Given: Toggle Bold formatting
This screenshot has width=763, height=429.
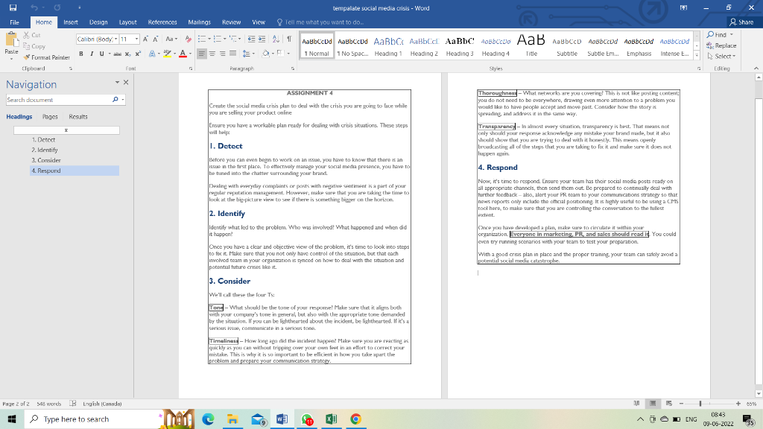Looking at the screenshot, I should click(81, 54).
